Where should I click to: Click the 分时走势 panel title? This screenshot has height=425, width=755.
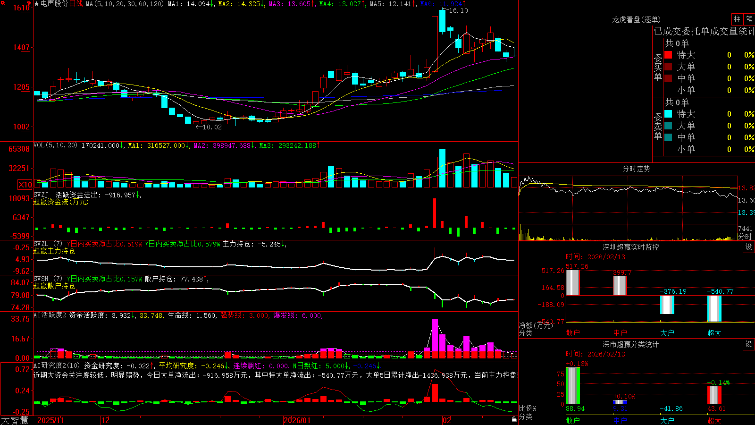pyautogui.click(x=637, y=169)
